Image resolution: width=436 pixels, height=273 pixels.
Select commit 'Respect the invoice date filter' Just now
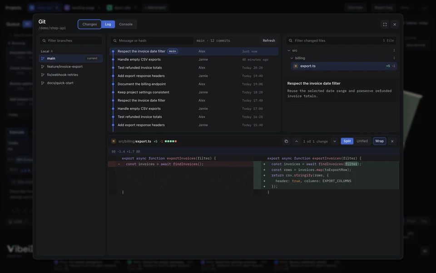pos(194,51)
